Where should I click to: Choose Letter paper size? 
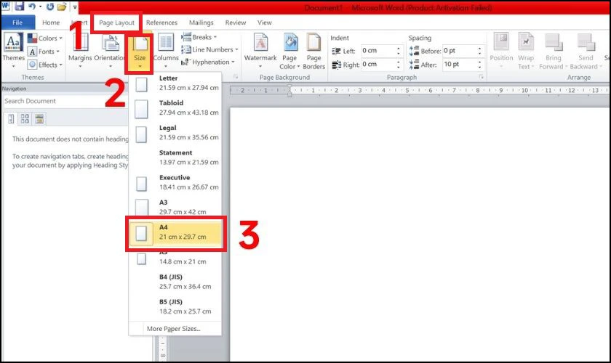point(175,83)
